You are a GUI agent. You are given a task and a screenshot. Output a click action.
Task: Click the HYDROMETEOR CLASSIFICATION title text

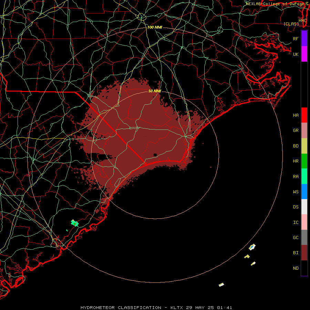point(121,308)
